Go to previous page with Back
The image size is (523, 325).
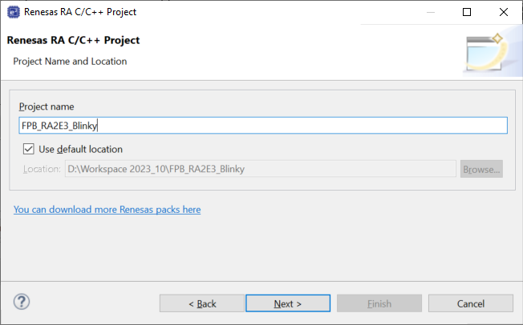click(x=202, y=303)
